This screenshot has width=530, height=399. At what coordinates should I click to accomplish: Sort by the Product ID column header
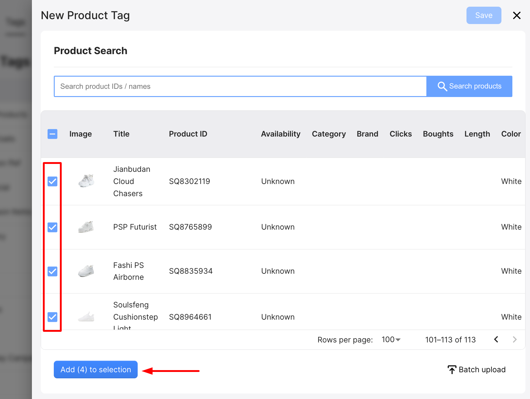(x=188, y=134)
